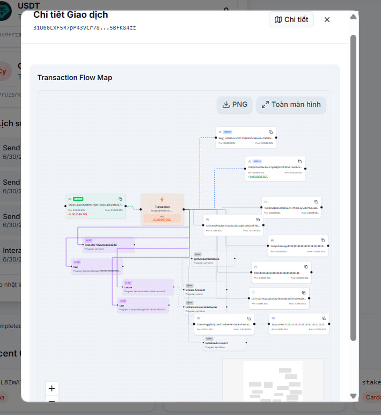Viewport: 381px width, 415px height.
Task: Expand map with Toàn màn hình button
Action: (291, 105)
